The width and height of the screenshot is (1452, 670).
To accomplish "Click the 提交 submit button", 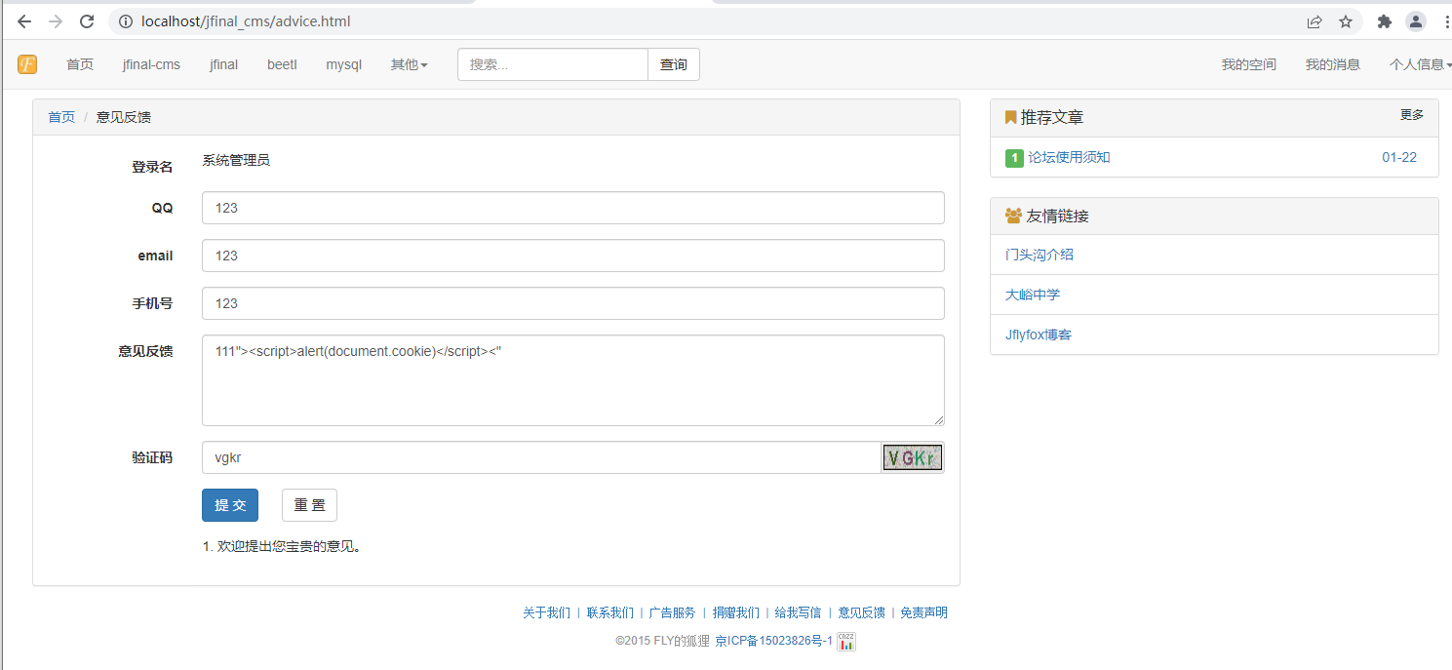I will (x=230, y=505).
